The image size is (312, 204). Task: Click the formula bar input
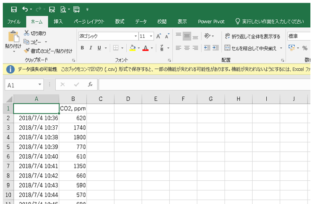pyautogui.click(x=205, y=84)
